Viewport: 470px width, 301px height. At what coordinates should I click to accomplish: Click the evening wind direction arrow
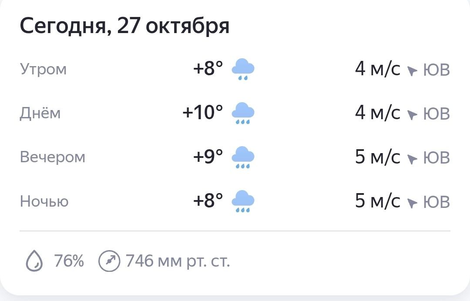tap(412, 159)
